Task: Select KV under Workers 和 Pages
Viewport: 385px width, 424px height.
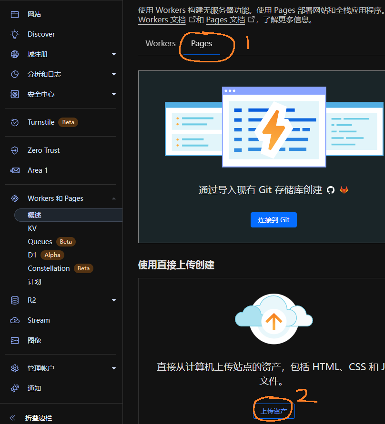Action: pos(31,228)
